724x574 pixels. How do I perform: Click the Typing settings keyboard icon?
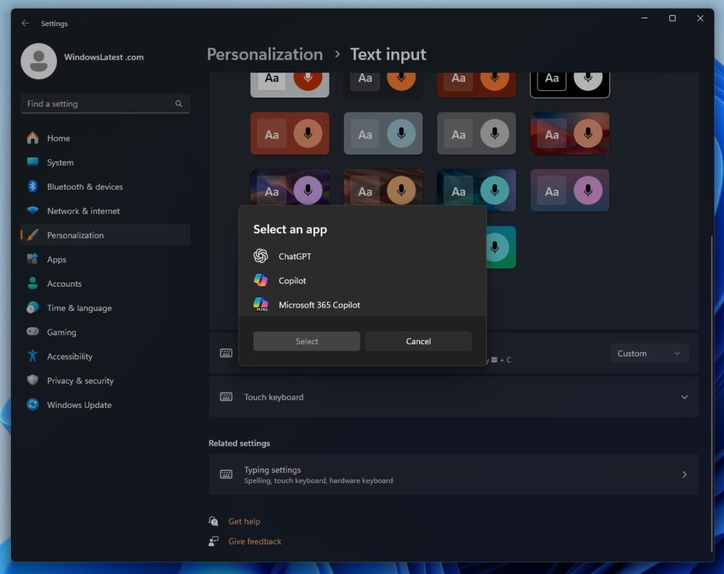point(226,474)
